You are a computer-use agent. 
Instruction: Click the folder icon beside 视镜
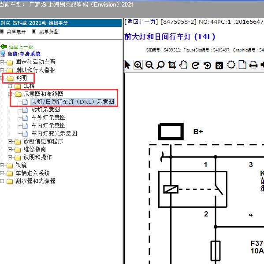10,166
